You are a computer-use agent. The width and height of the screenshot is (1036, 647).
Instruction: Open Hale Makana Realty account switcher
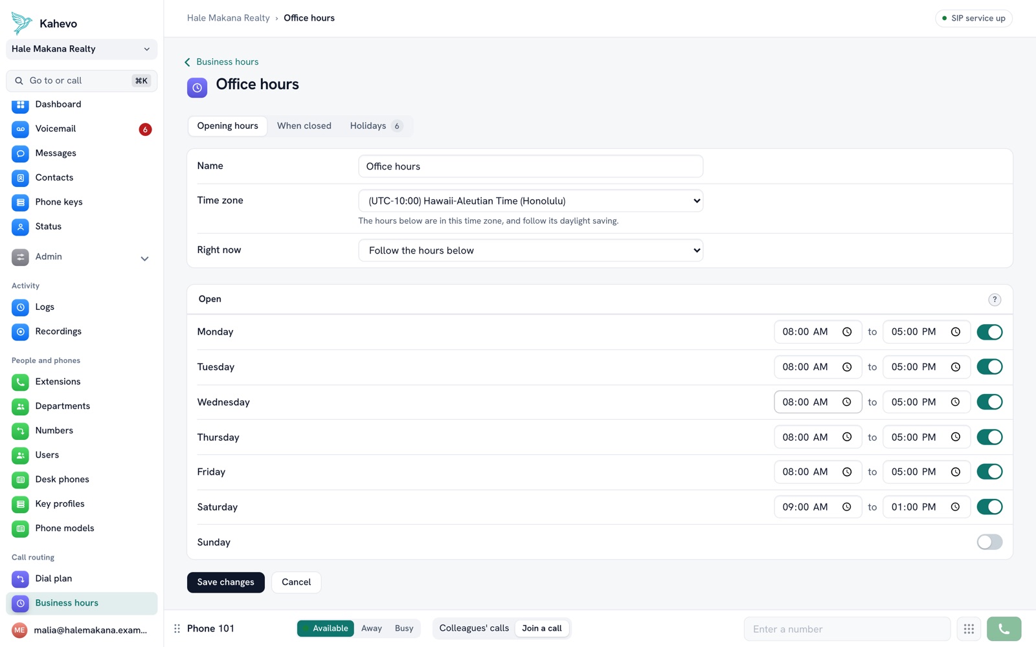pos(82,49)
